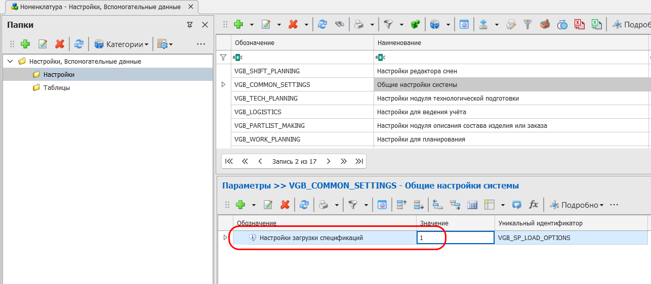Click upload arrow icon in main toolbar
This screenshot has height=284, width=651.
[483, 24]
